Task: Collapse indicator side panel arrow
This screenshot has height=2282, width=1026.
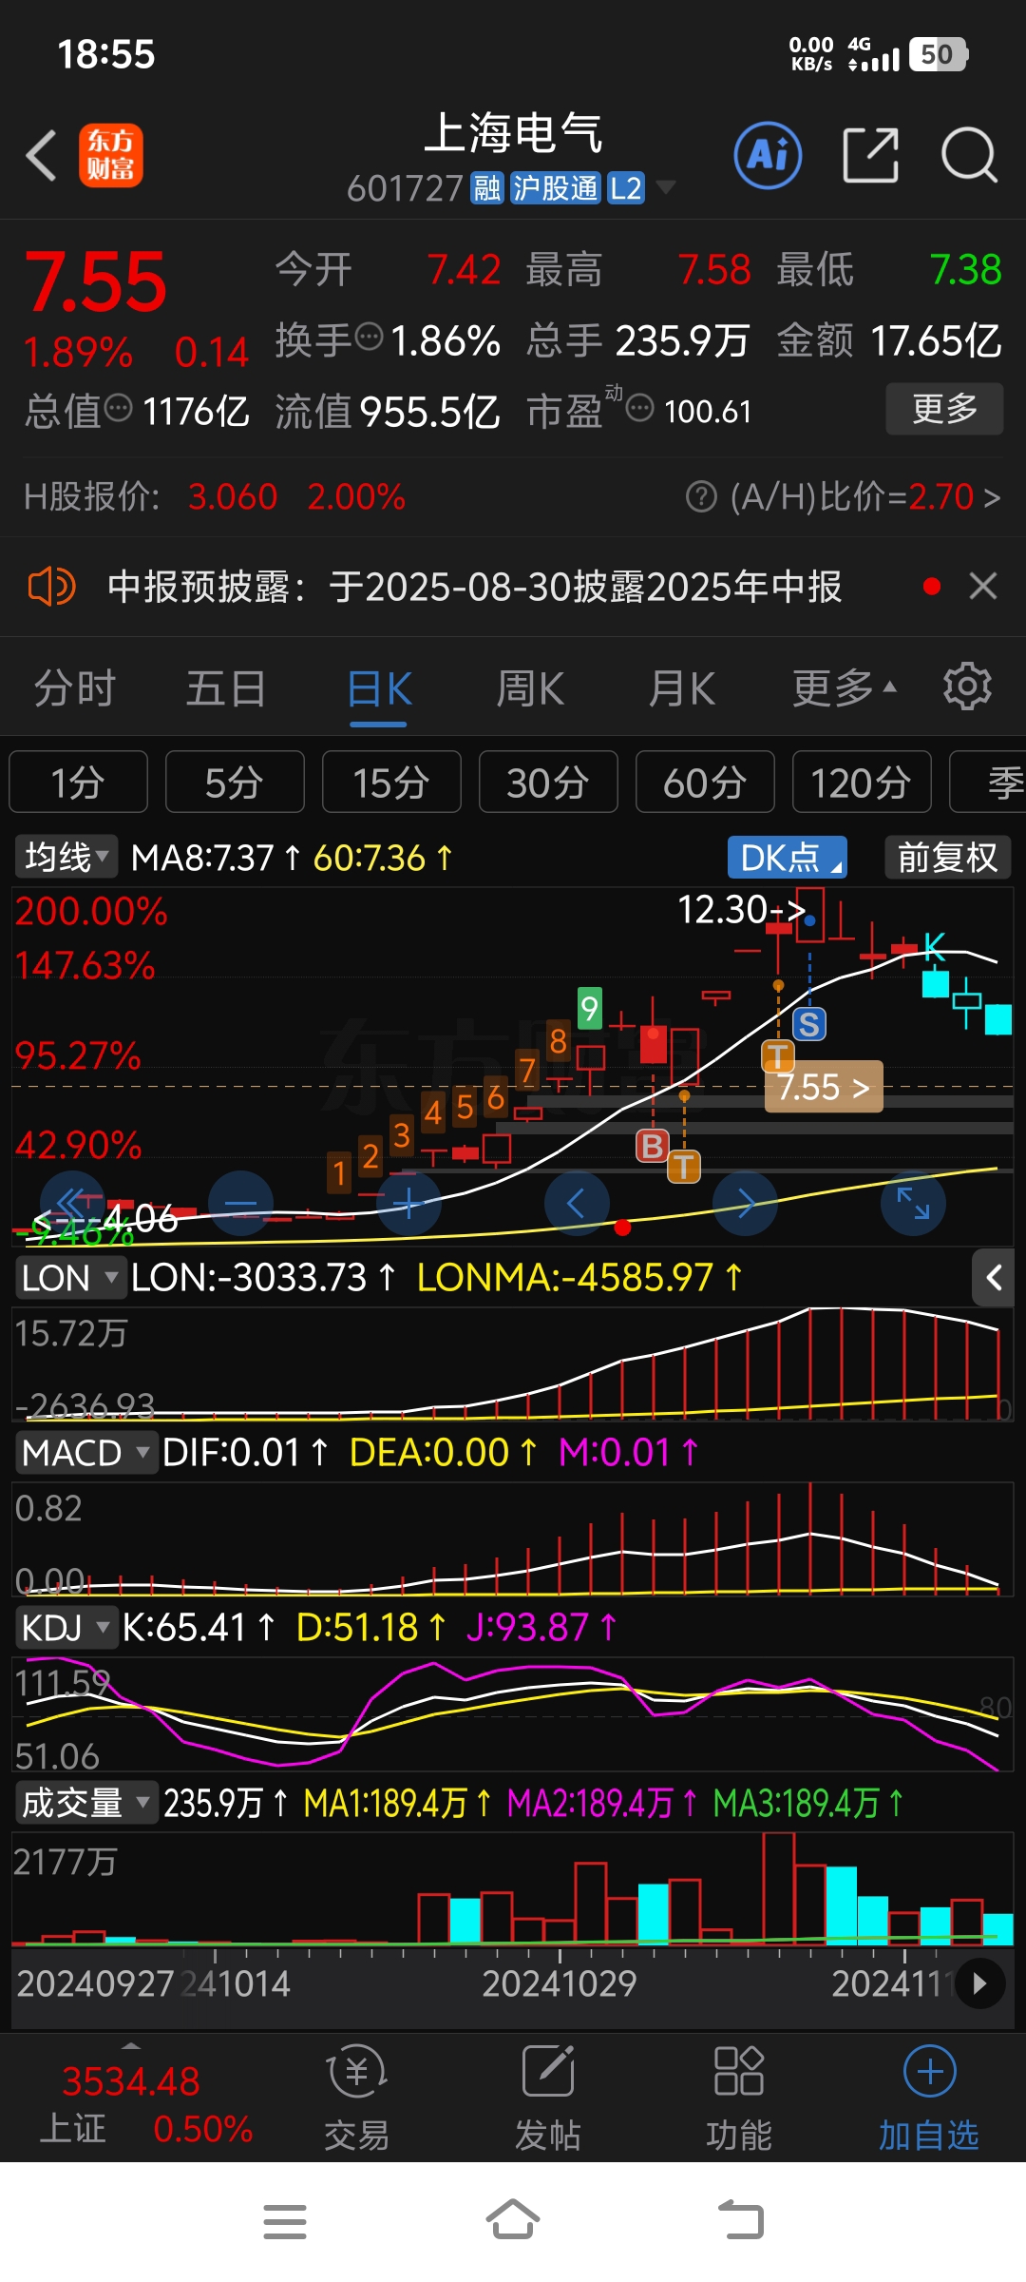Action: 994,1278
